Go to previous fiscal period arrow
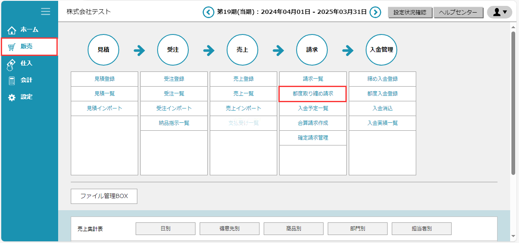The height and width of the screenshot is (243, 519). pos(209,12)
